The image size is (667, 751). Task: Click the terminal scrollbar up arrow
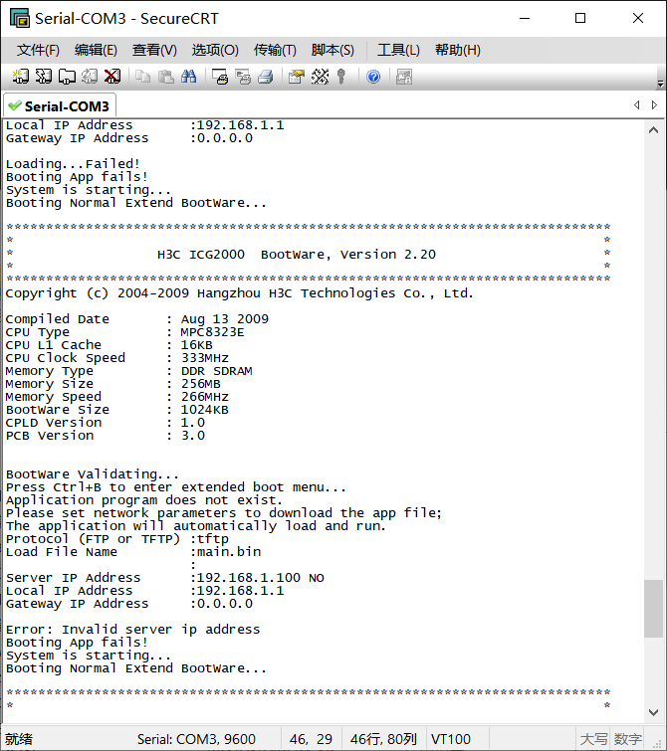(653, 130)
